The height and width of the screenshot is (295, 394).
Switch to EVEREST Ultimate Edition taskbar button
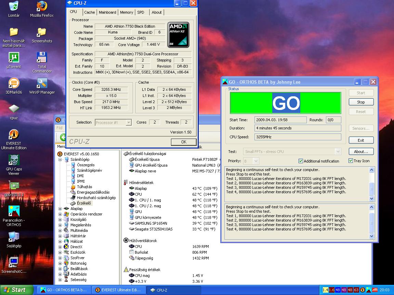point(119,290)
